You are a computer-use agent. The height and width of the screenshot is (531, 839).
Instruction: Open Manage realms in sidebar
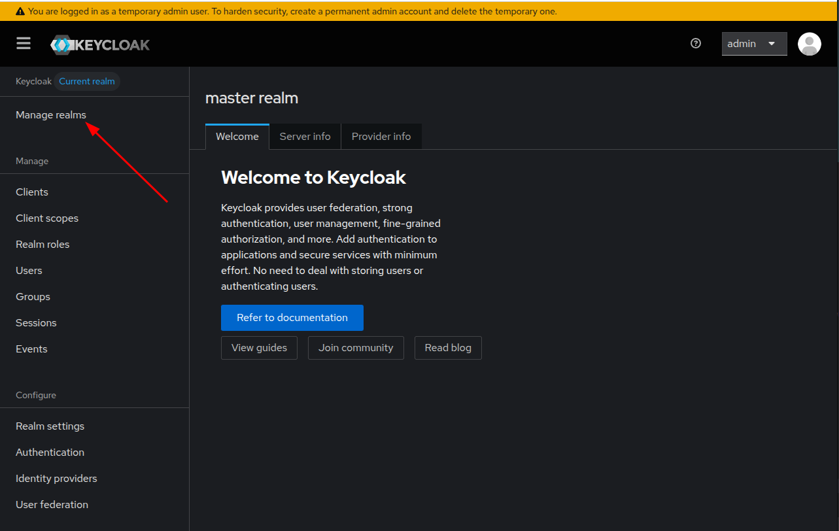(x=51, y=115)
